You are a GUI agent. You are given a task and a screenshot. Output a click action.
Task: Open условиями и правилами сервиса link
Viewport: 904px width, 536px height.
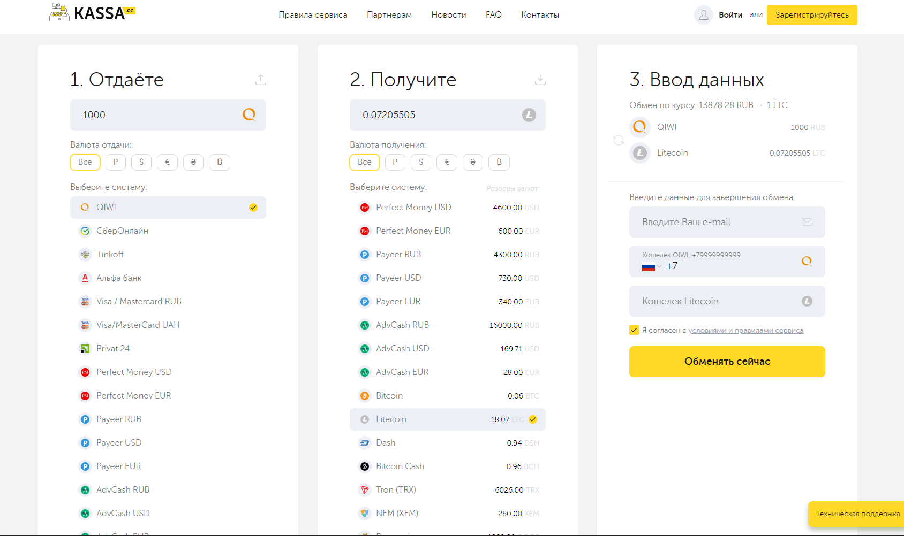(746, 331)
